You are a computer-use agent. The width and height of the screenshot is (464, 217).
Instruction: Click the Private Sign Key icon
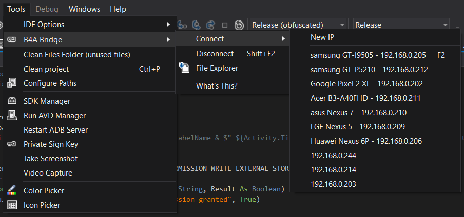pos(12,144)
